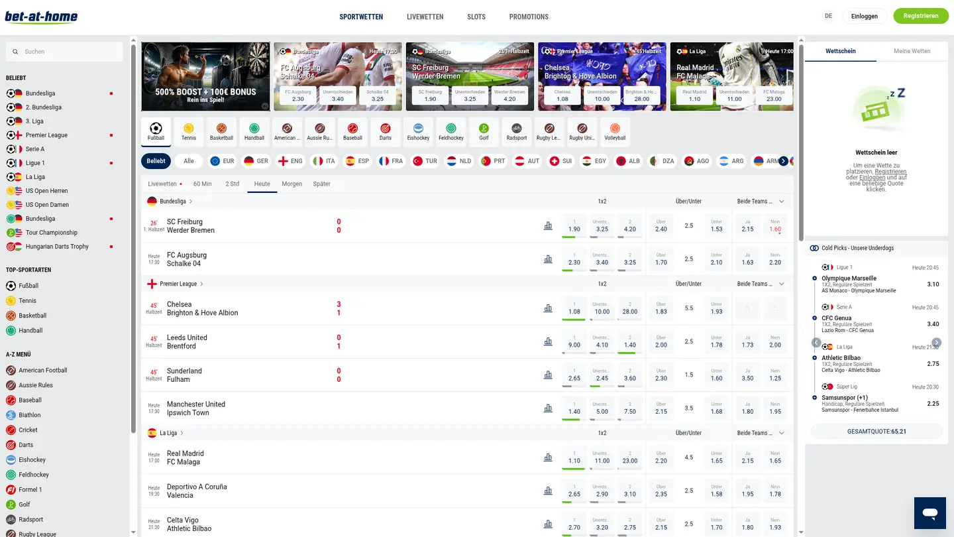Click the sidebar vertical scrollbar
The height and width of the screenshot is (537, 954).
tap(133, 239)
